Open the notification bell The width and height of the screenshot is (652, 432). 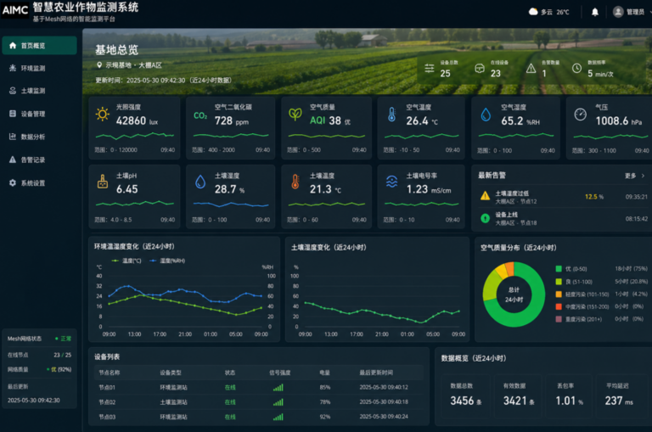595,12
